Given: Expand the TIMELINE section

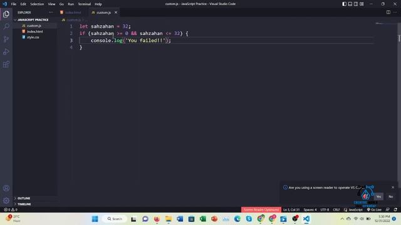Looking at the screenshot, I should pos(24,204).
